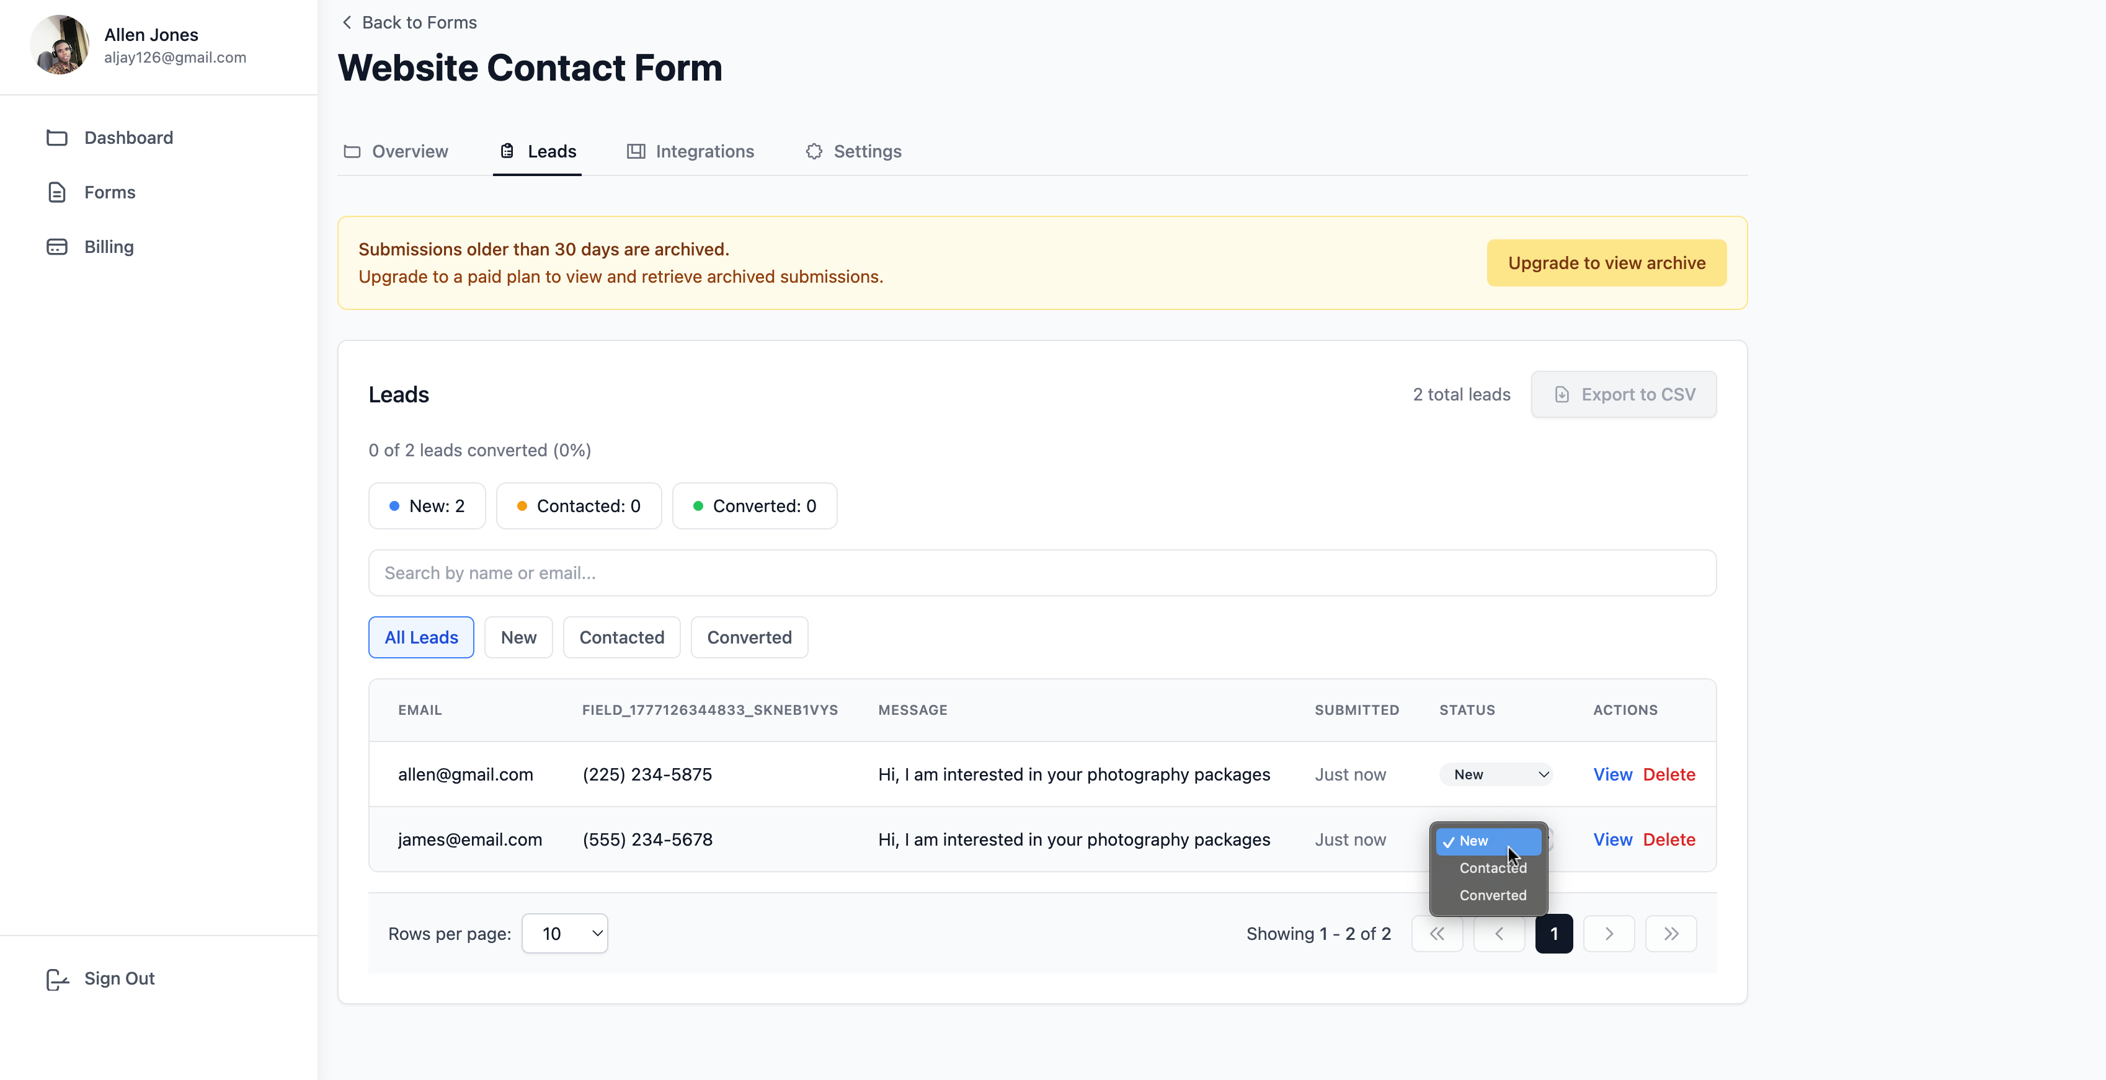View the lead from james@email.com
Image resolution: width=2106 pixels, height=1080 pixels.
[1611, 839]
